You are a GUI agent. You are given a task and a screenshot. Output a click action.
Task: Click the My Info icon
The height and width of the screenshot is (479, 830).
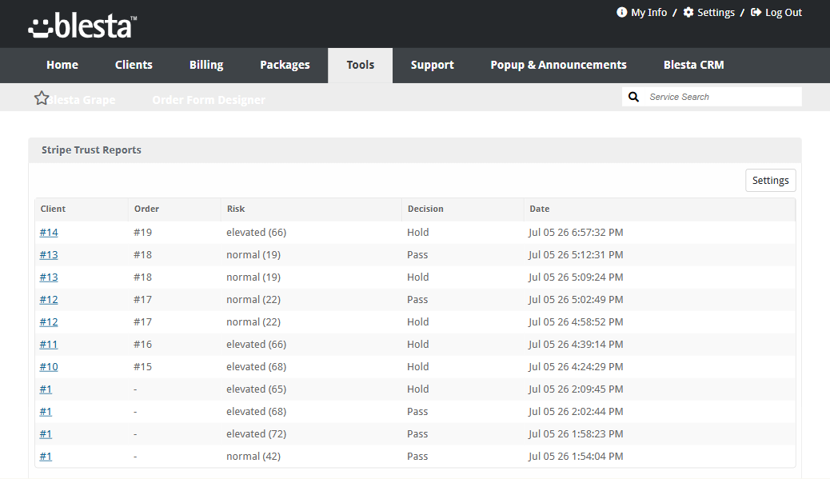tap(621, 12)
